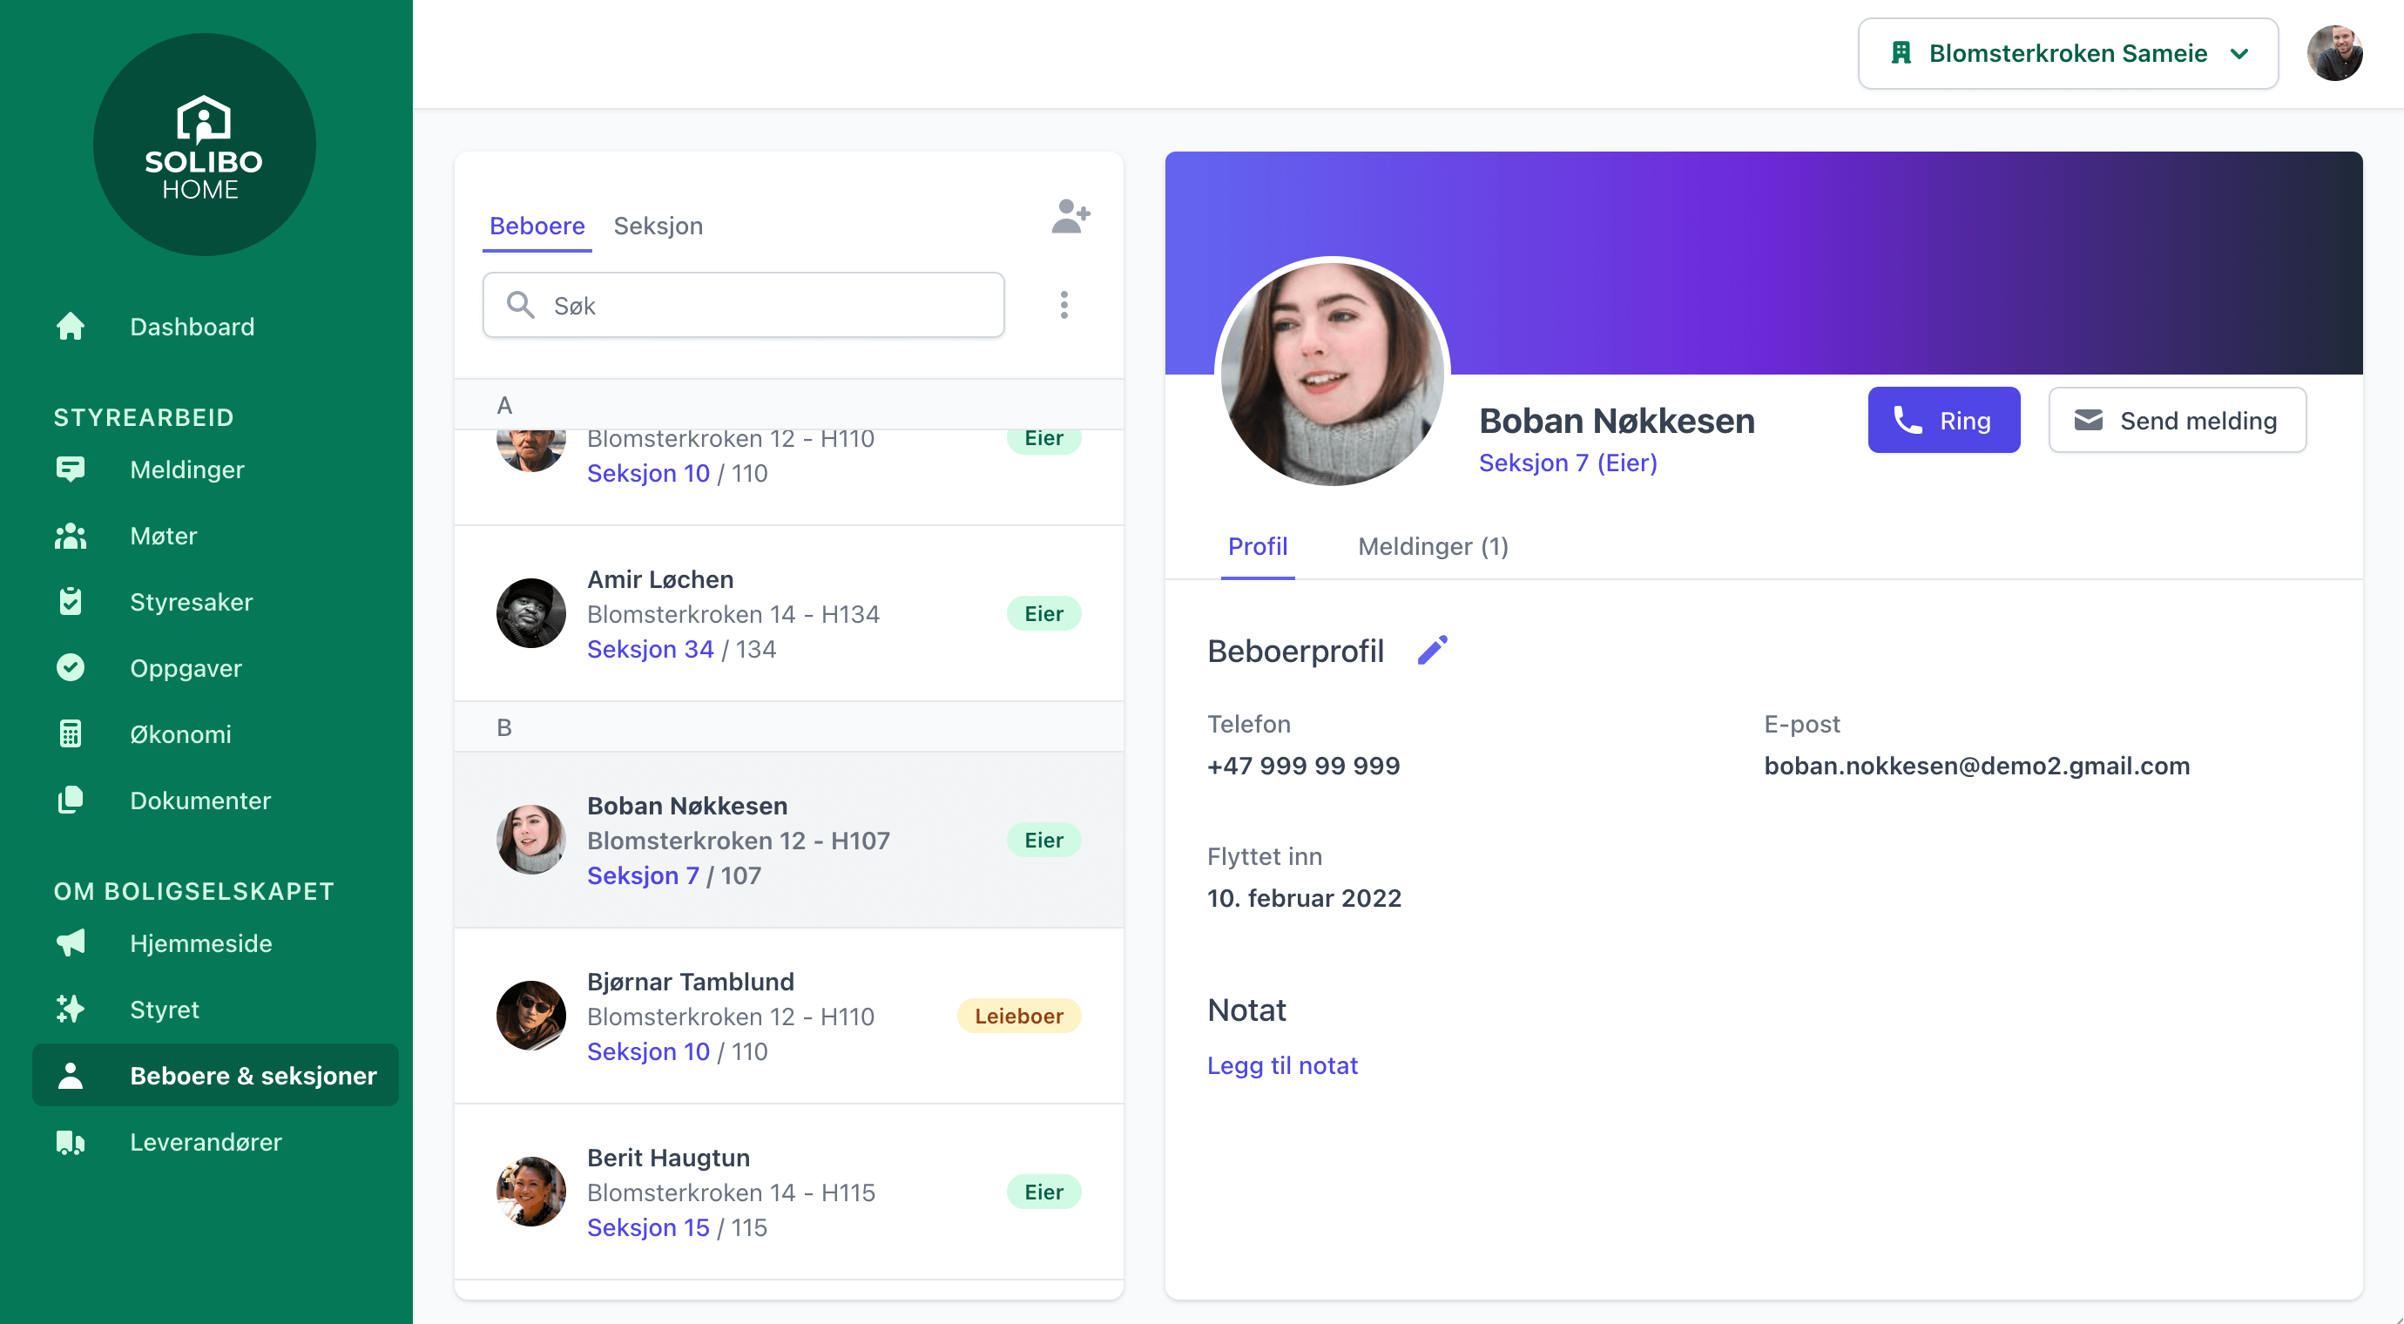Click the Eier badge on Berit Haugtun's row

[1043, 1192]
